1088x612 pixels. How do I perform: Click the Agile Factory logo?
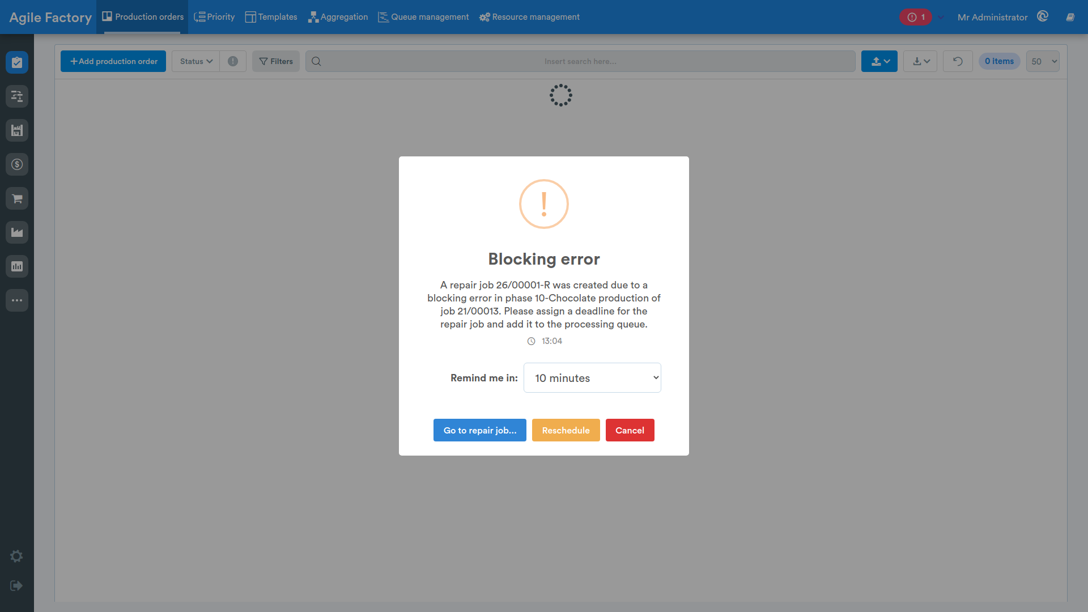pyautogui.click(x=50, y=17)
